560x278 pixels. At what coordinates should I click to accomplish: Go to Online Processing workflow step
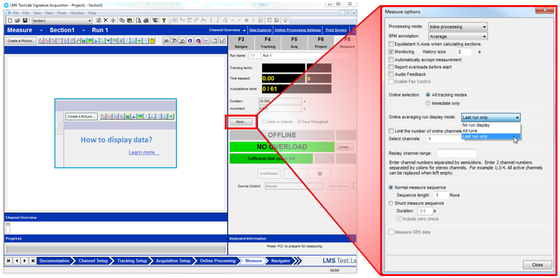(218, 261)
